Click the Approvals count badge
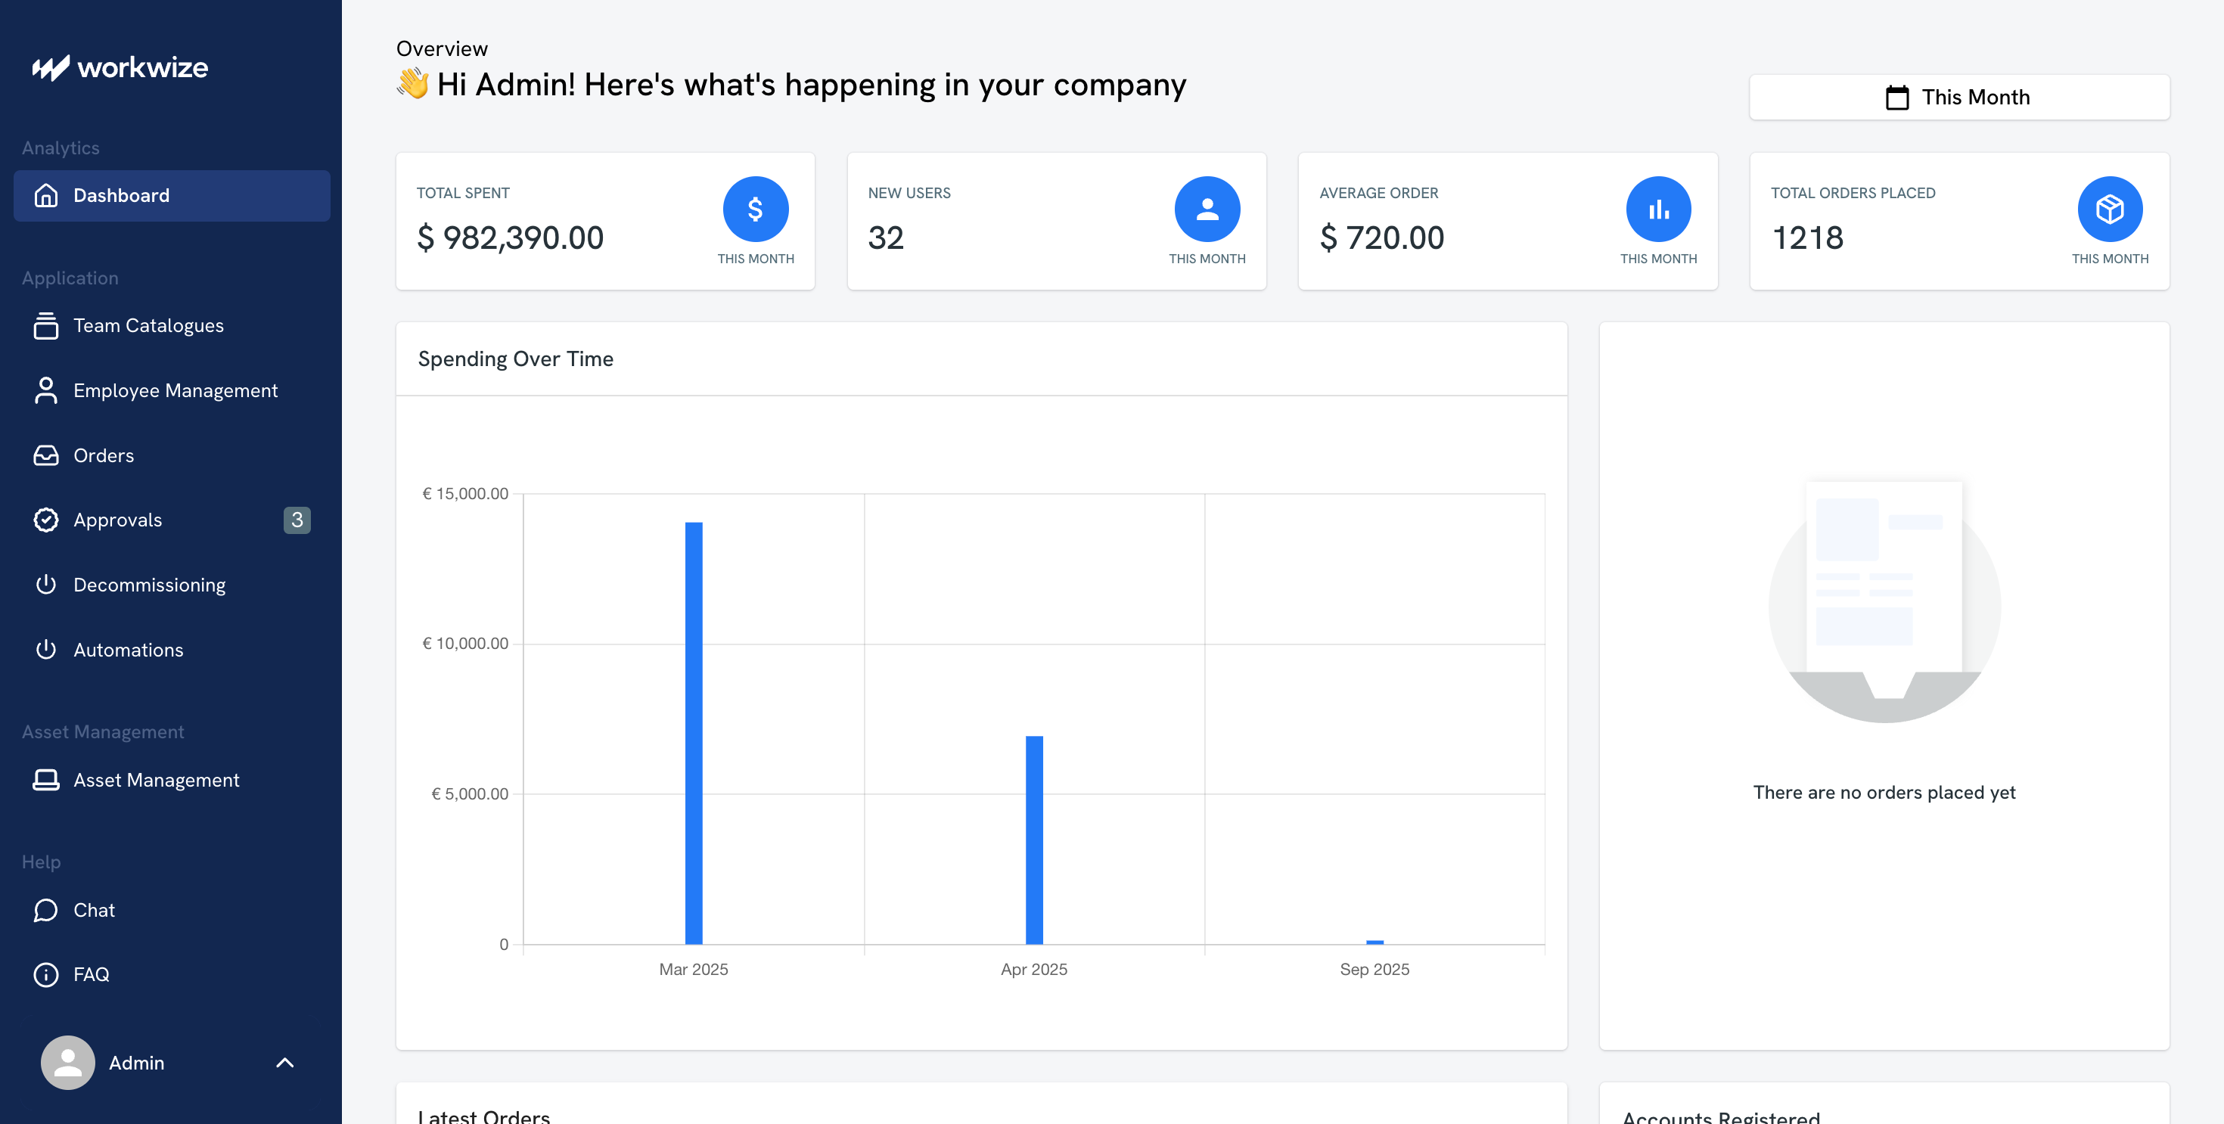The height and width of the screenshot is (1124, 2224). coord(296,520)
